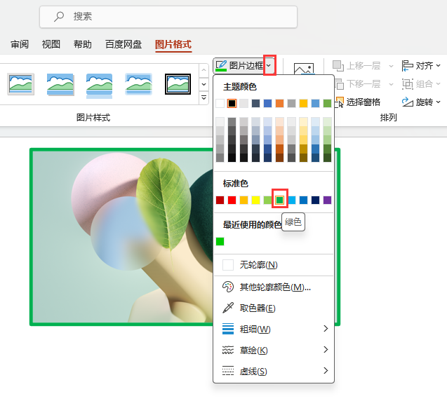Click the line weight icon beside 粗细

(x=228, y=329)
